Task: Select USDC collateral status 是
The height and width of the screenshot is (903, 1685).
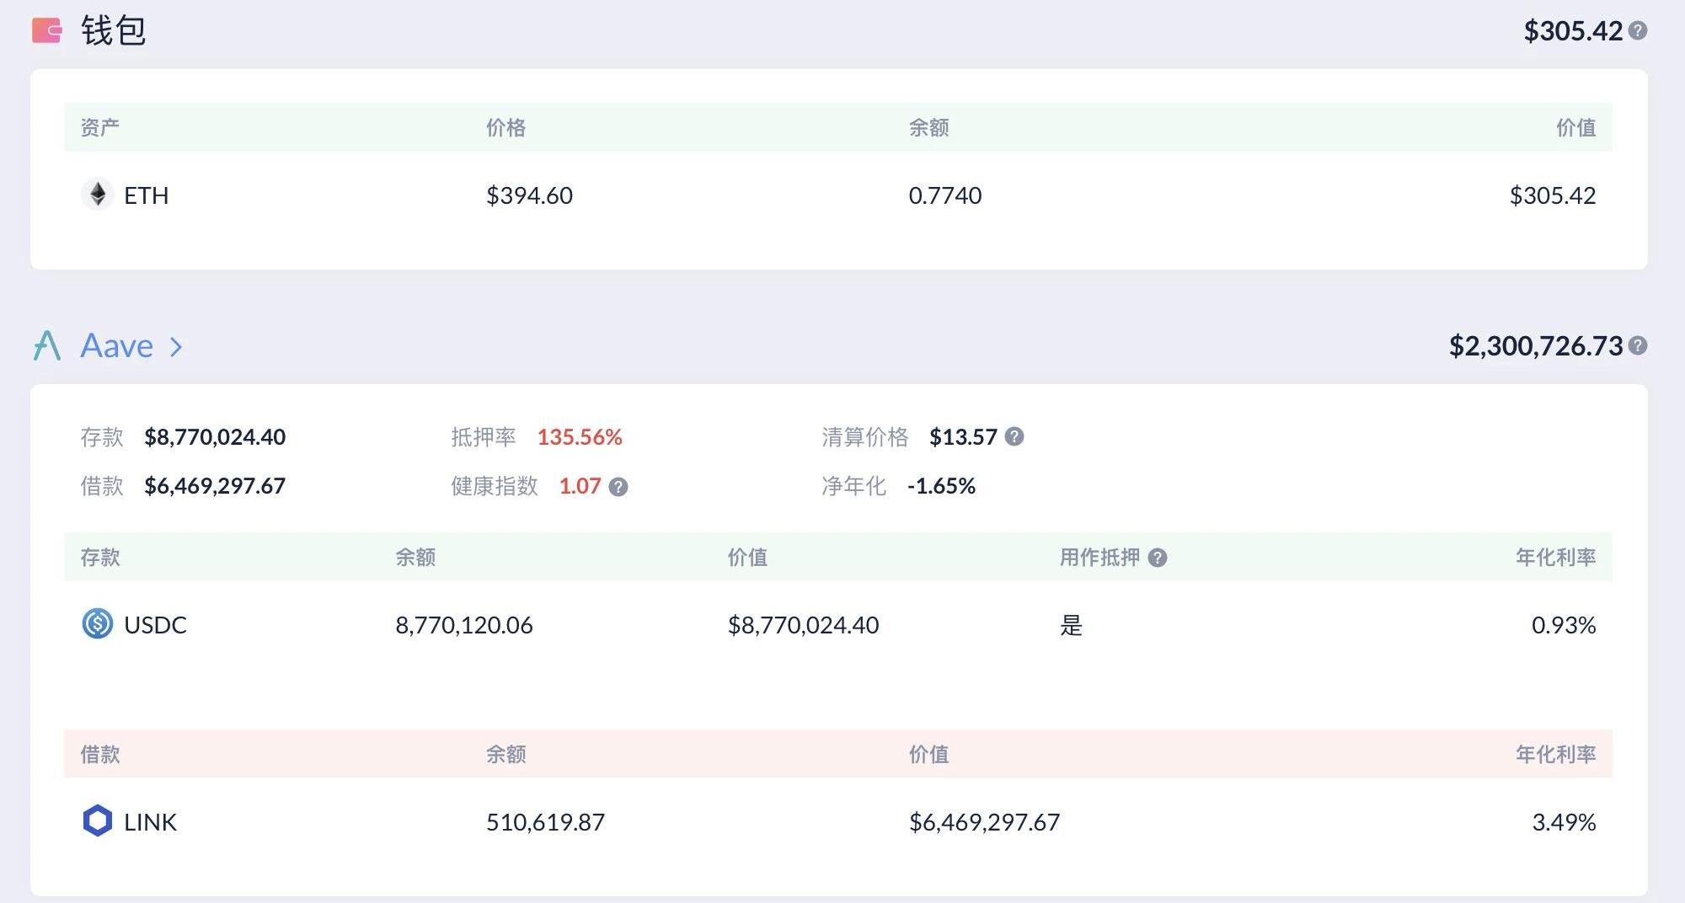Action: [x=1071, y=625]
